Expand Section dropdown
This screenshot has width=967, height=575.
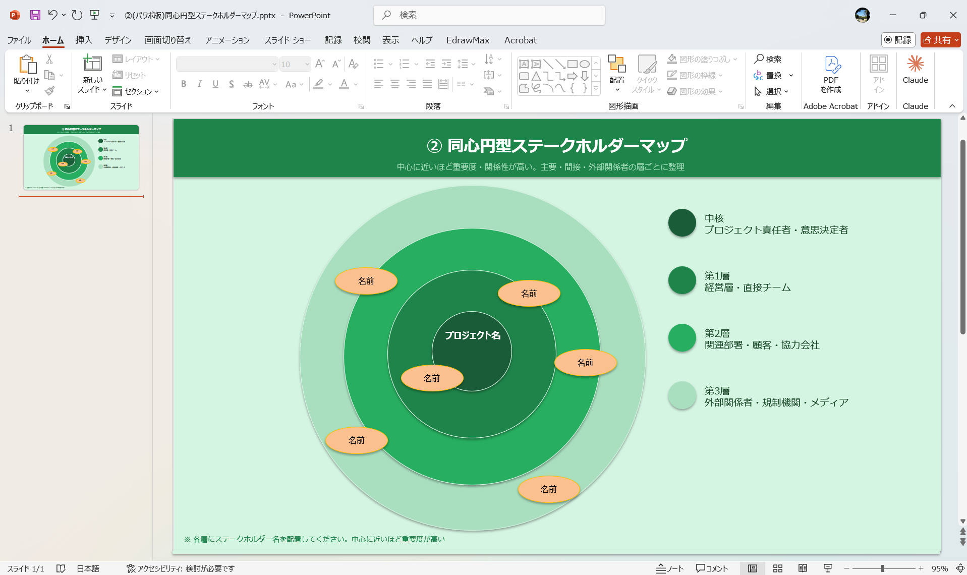tap(136, 91)
